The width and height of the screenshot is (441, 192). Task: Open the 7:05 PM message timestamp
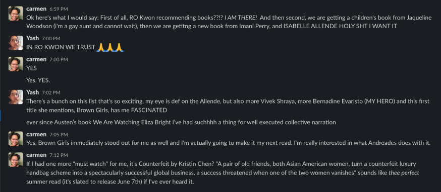click(59, 135)
